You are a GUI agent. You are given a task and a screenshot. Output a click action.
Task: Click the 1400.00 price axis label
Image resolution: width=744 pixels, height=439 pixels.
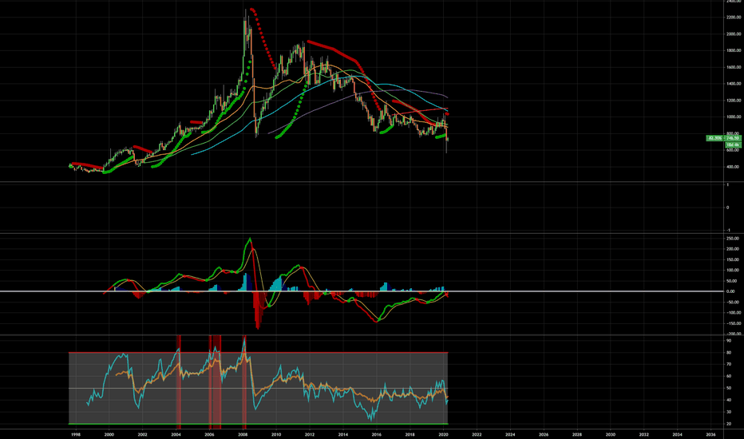(x=733, y=84)
